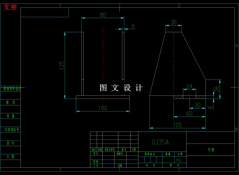The height and width of the screenshot is (175, 239).
Task: Select the 签字 cell on left margin
Action: (x=11, y=143)
